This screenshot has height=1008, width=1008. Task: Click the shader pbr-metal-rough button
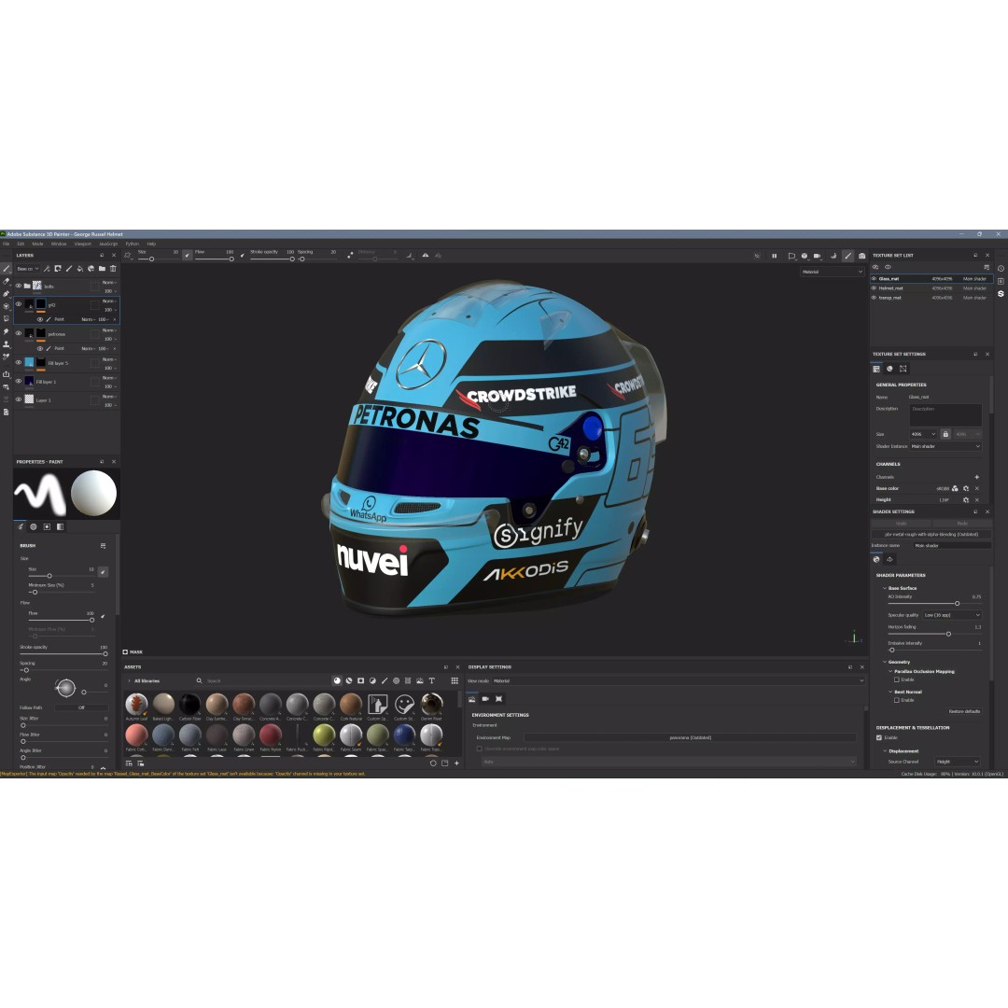point(931,534)
